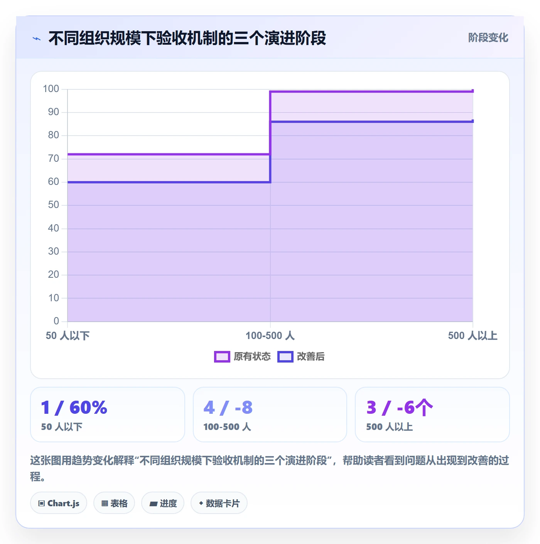Select the 数据卡片 tag chip
Viewport: 540px width, 544px height.
[x=219, y=503]
